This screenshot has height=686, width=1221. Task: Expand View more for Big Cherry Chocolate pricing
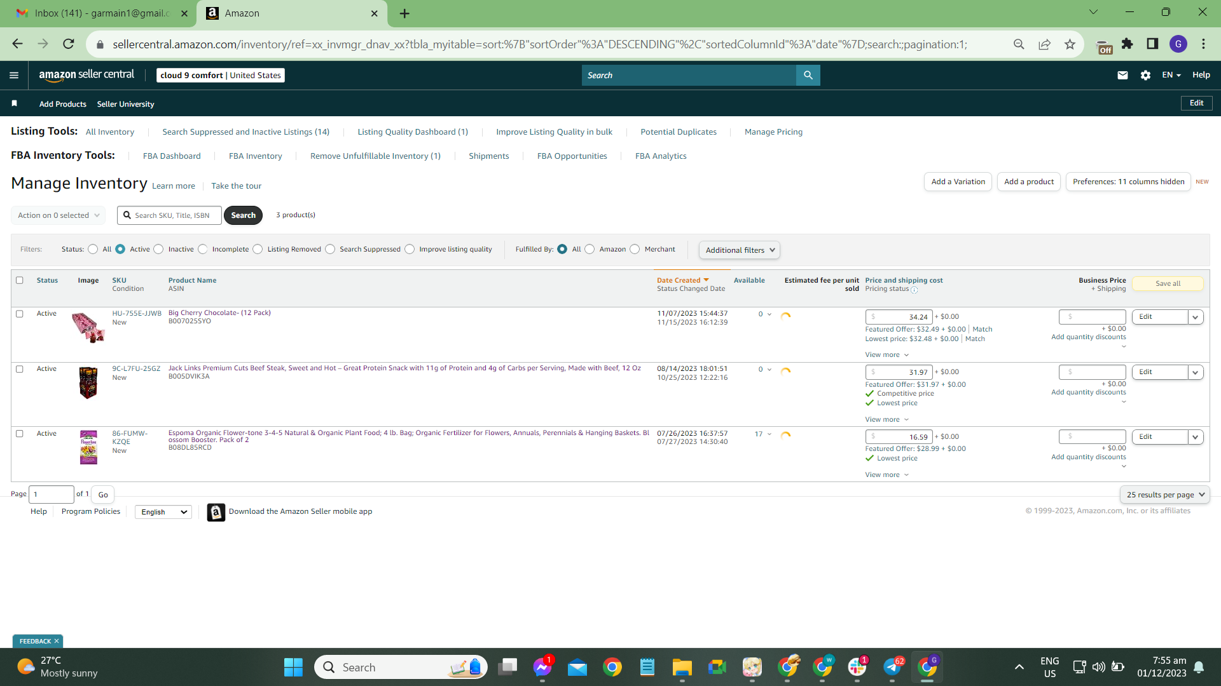point(886,355)
